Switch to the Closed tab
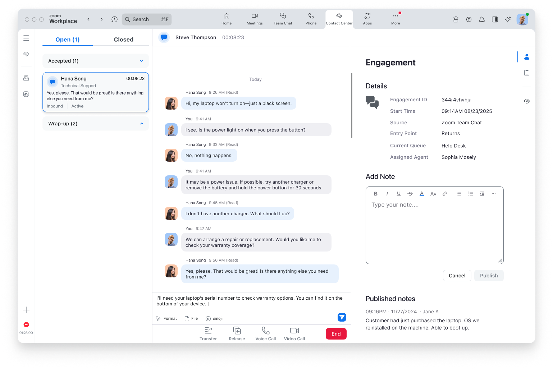This screenshot has height=369, width=553. coord(123,39)
